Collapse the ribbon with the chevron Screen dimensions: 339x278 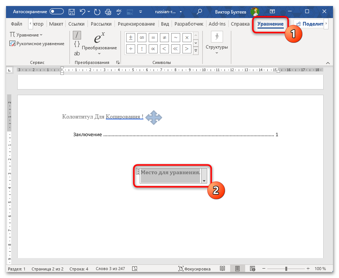click(328, 63)
